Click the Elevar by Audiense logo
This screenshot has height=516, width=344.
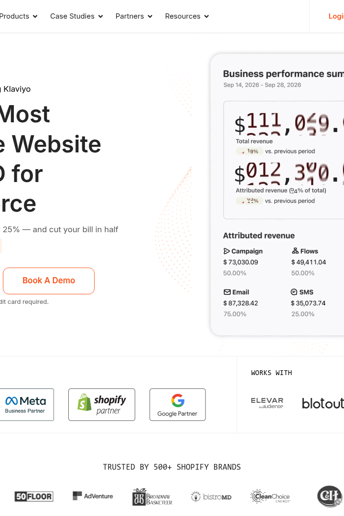[x=267, y=403]
